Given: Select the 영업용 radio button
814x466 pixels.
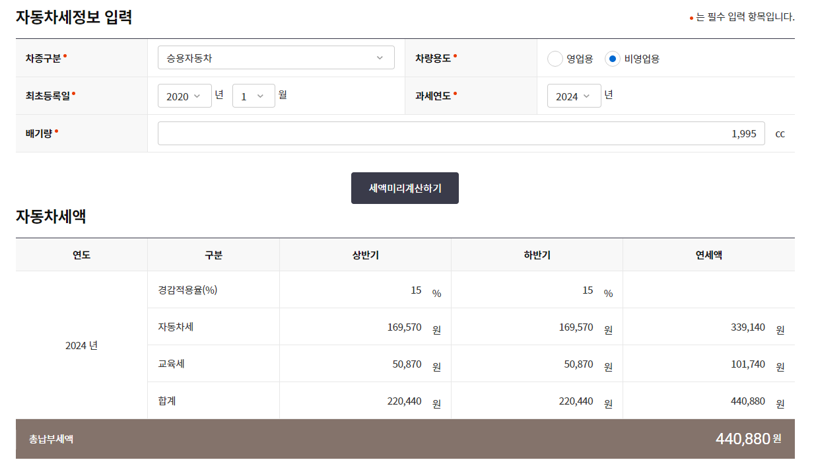Looking at the screenshot, I should tap(555, 58).
